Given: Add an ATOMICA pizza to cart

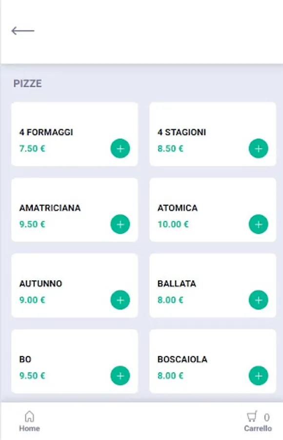Looking at the screenshot, I should tap(258, 224).
